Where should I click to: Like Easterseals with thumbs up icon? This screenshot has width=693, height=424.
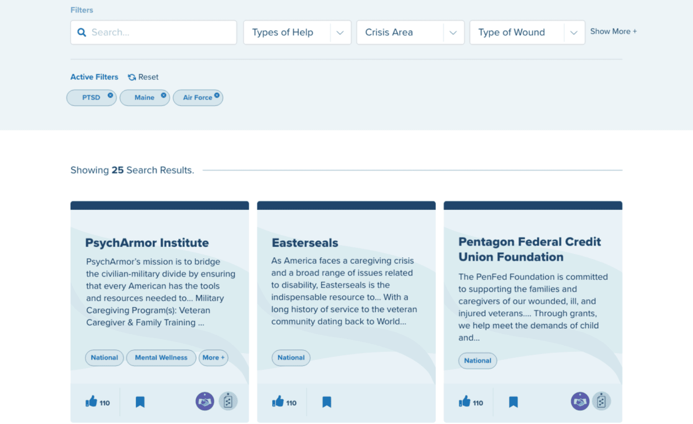(278, 401)
